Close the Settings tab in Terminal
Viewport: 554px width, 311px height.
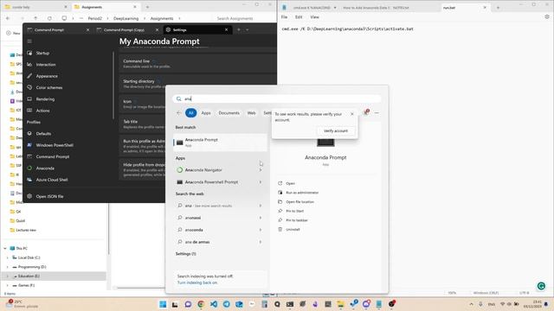tap(226, 30)
